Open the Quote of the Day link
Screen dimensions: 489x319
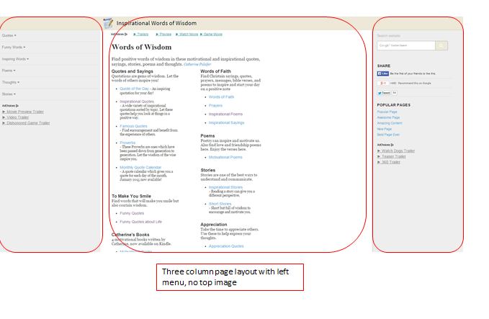pyautogui.click(x=135, y=89)
